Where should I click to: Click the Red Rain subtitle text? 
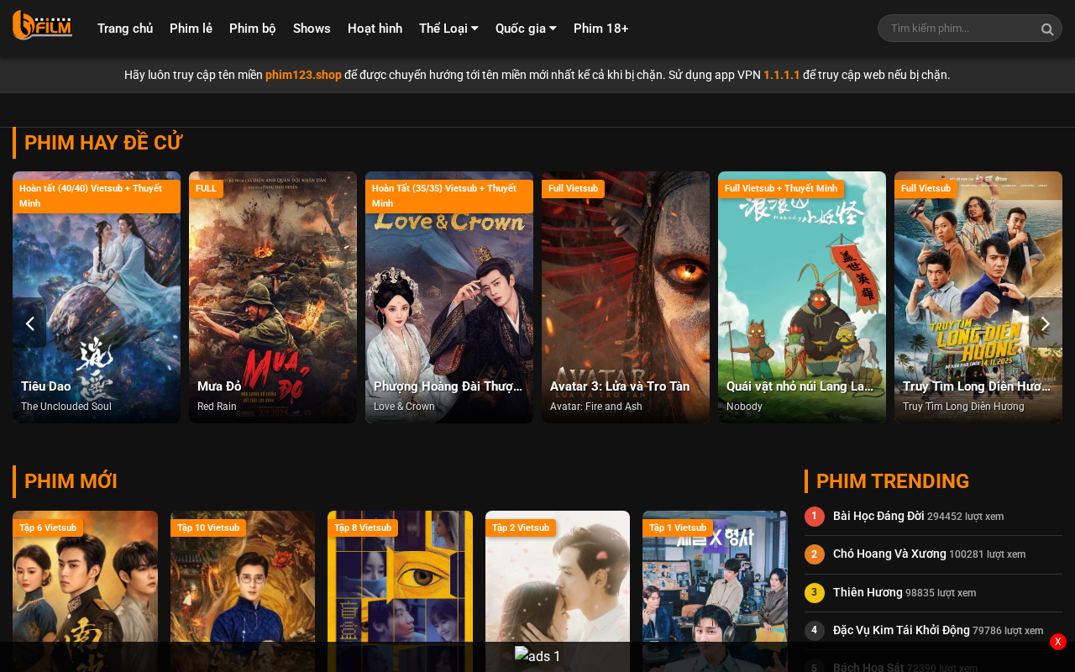point(217,407)
